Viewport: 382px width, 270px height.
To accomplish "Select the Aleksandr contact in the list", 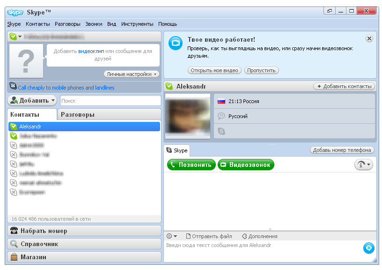I will (x=84, y=127).
